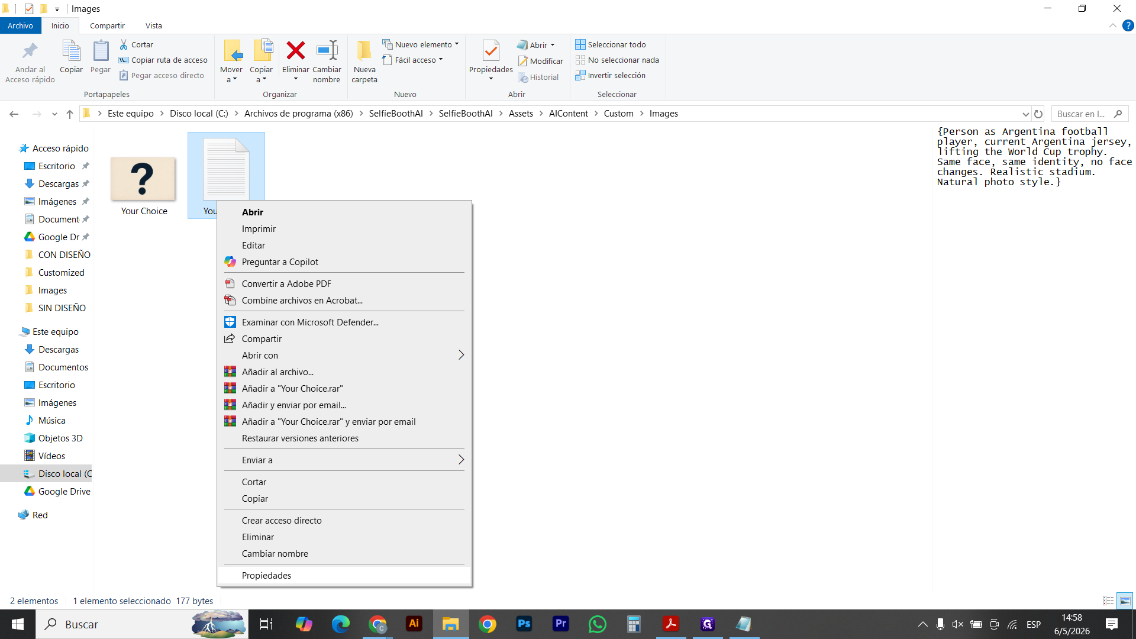Open the Archivo tab
This screenshot has height=639, width=1136.
tap(21, 25)
